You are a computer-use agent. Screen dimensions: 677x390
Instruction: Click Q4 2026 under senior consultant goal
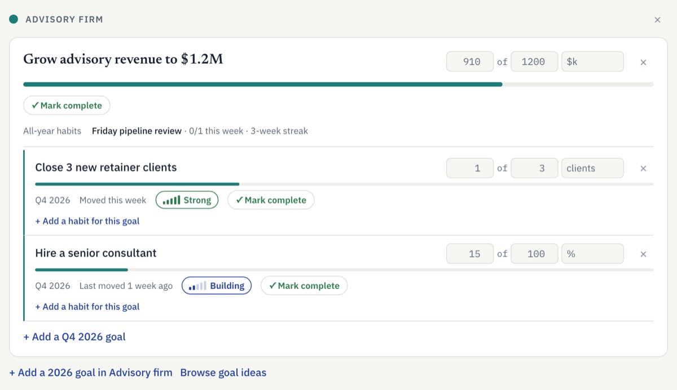(52, 286)
